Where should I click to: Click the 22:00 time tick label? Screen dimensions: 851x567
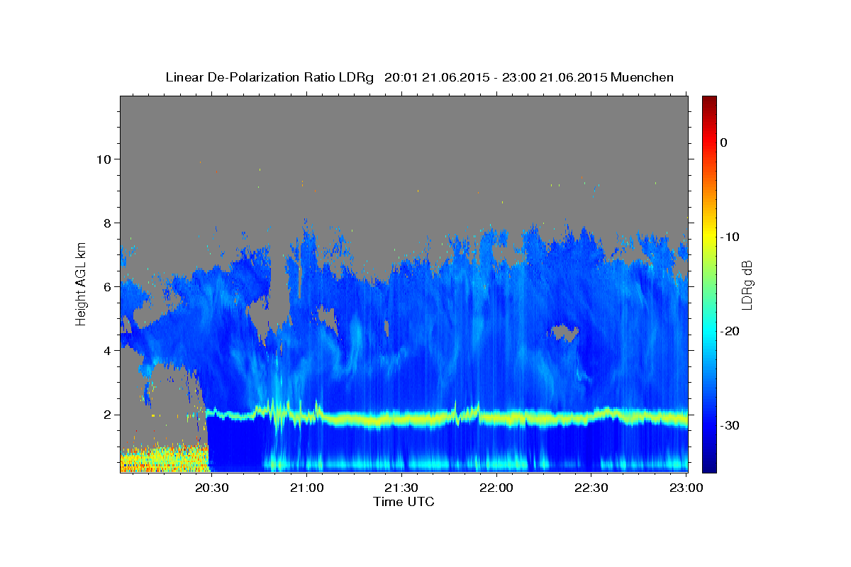(x=496, y=488)
